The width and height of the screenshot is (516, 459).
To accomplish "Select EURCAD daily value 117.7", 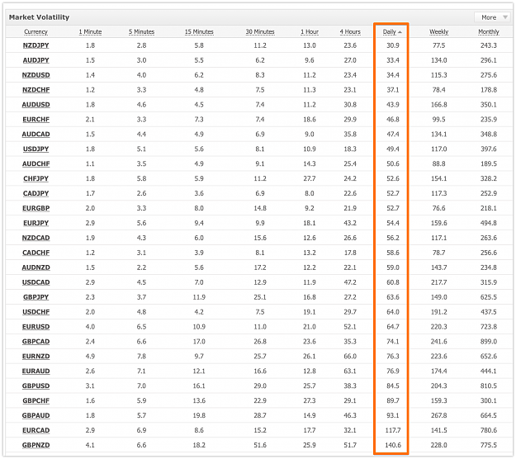I will [x=393, y=430].
